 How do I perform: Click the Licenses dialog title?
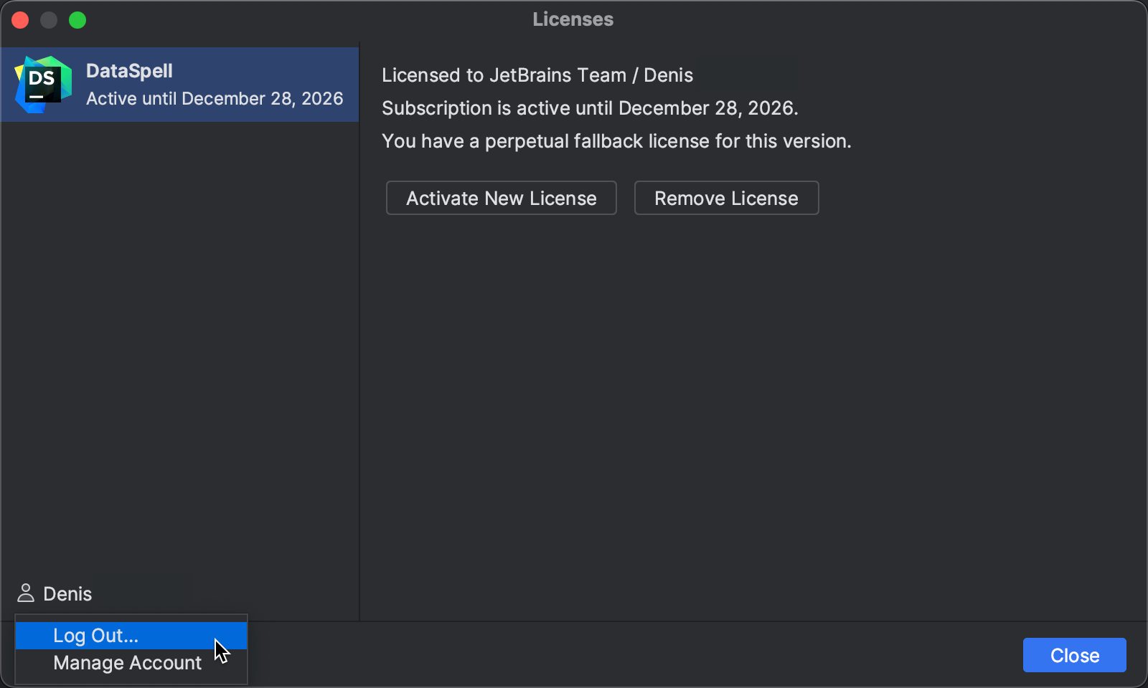pos(573,19)
